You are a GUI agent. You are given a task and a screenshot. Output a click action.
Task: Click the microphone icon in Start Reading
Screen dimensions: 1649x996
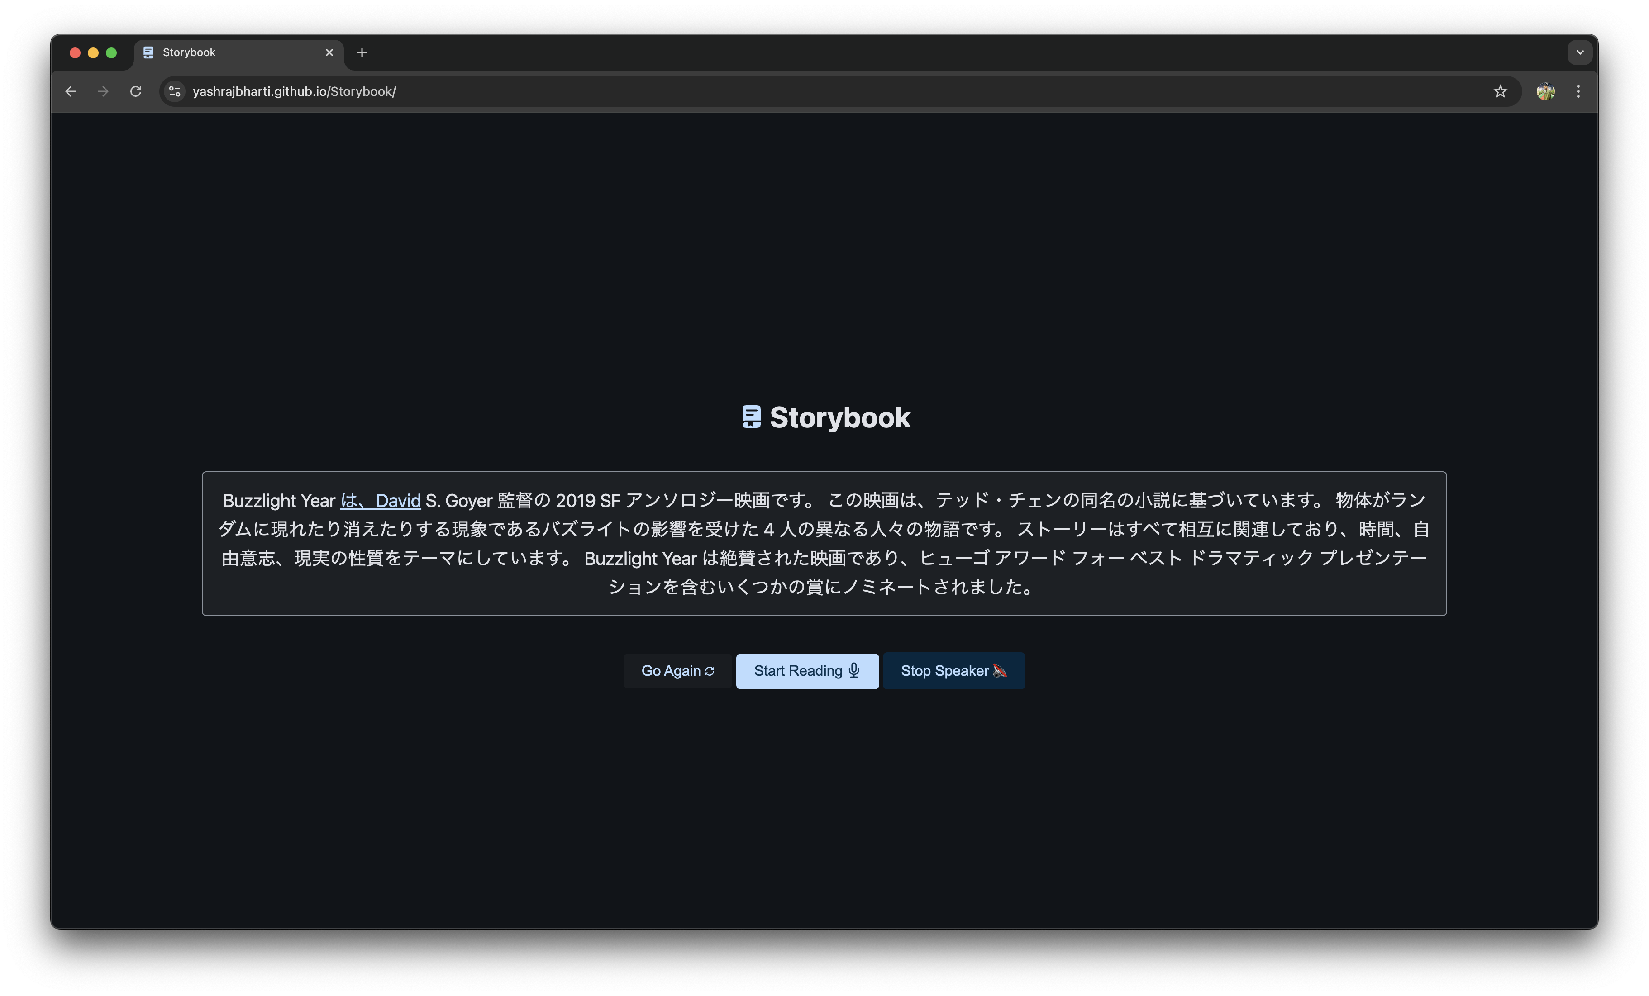[854, 670]
